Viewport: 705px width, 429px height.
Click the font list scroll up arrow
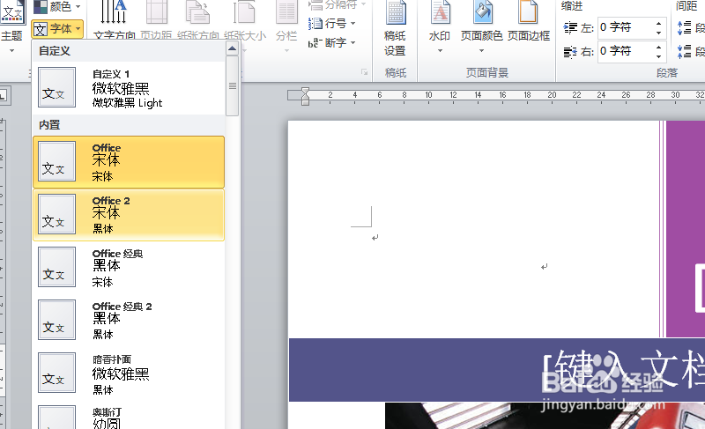coord(232,48)
